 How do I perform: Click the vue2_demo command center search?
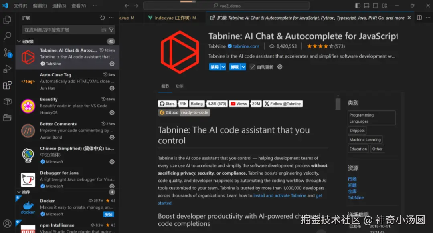[x=227, y=6]
